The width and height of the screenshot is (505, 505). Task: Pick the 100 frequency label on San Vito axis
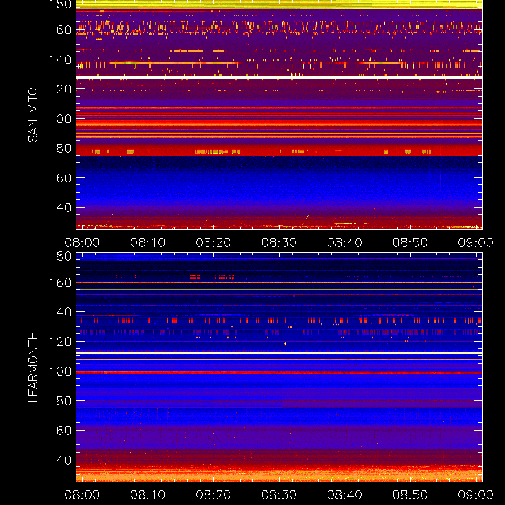(60, 119)
